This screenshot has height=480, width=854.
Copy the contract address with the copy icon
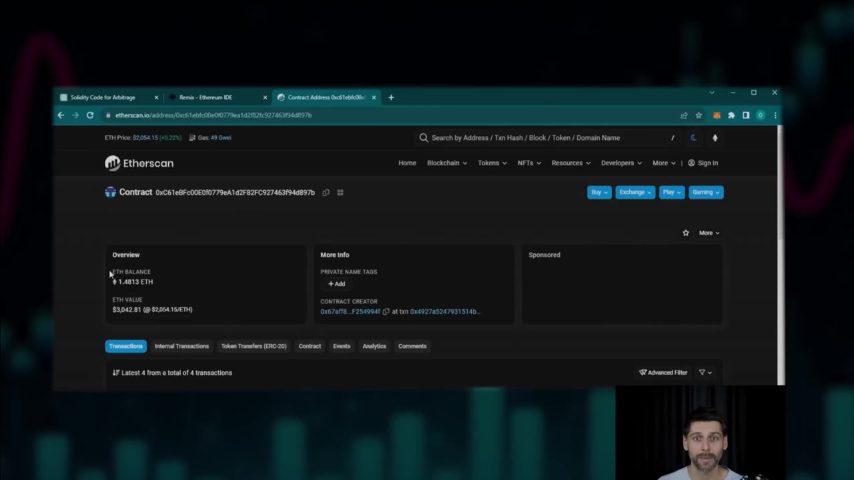(x=326, y=193)
